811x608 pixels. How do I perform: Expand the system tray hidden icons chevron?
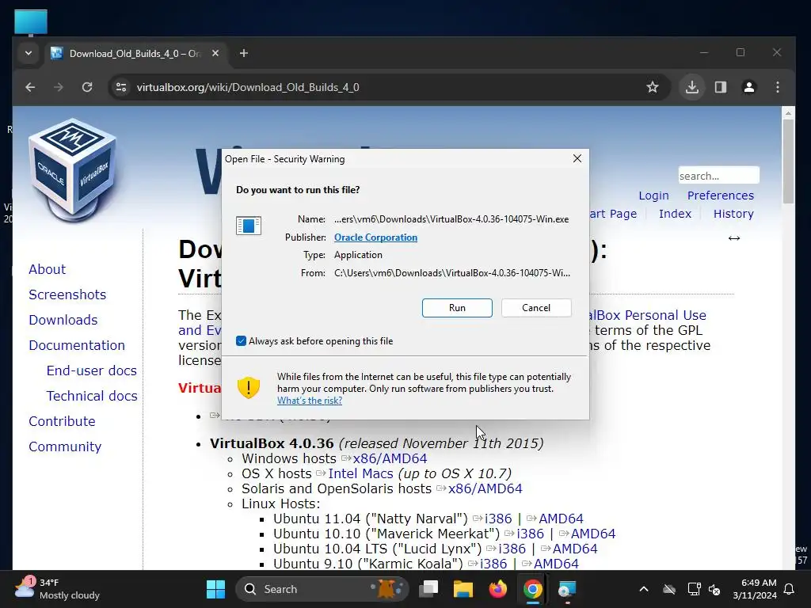tap(643, 589)
